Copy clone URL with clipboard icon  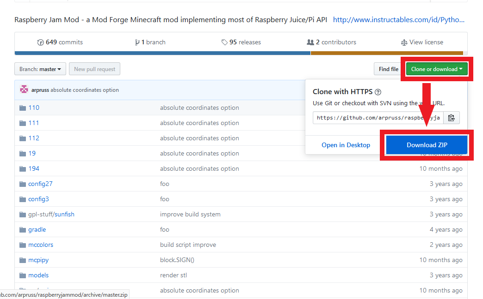coord(452,118)
